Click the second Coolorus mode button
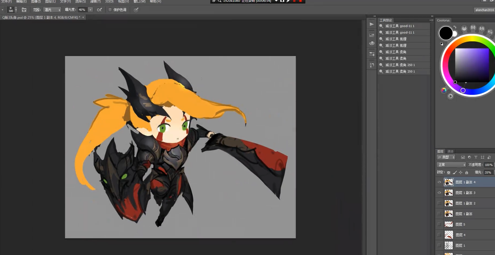 (x=473, y=28)
